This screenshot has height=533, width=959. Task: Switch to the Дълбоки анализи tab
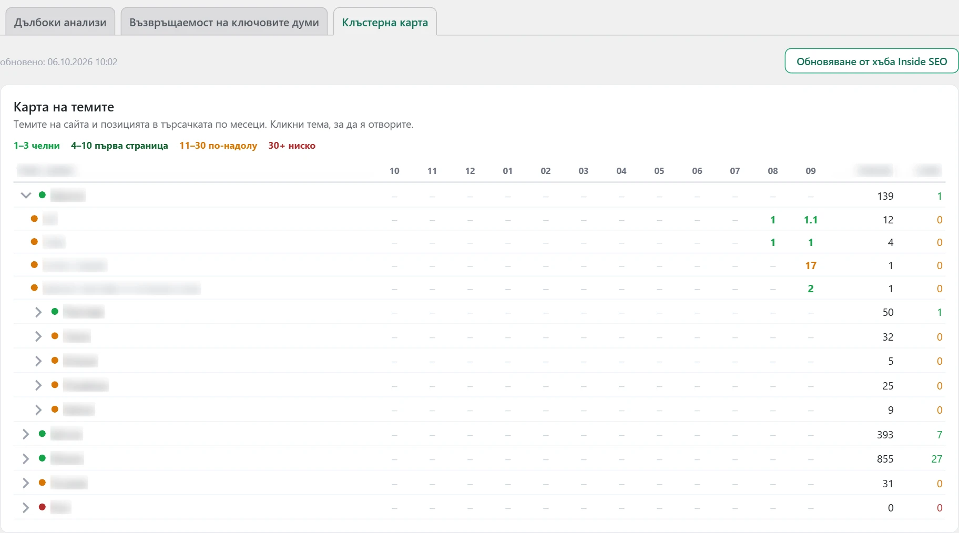[60, 22]
